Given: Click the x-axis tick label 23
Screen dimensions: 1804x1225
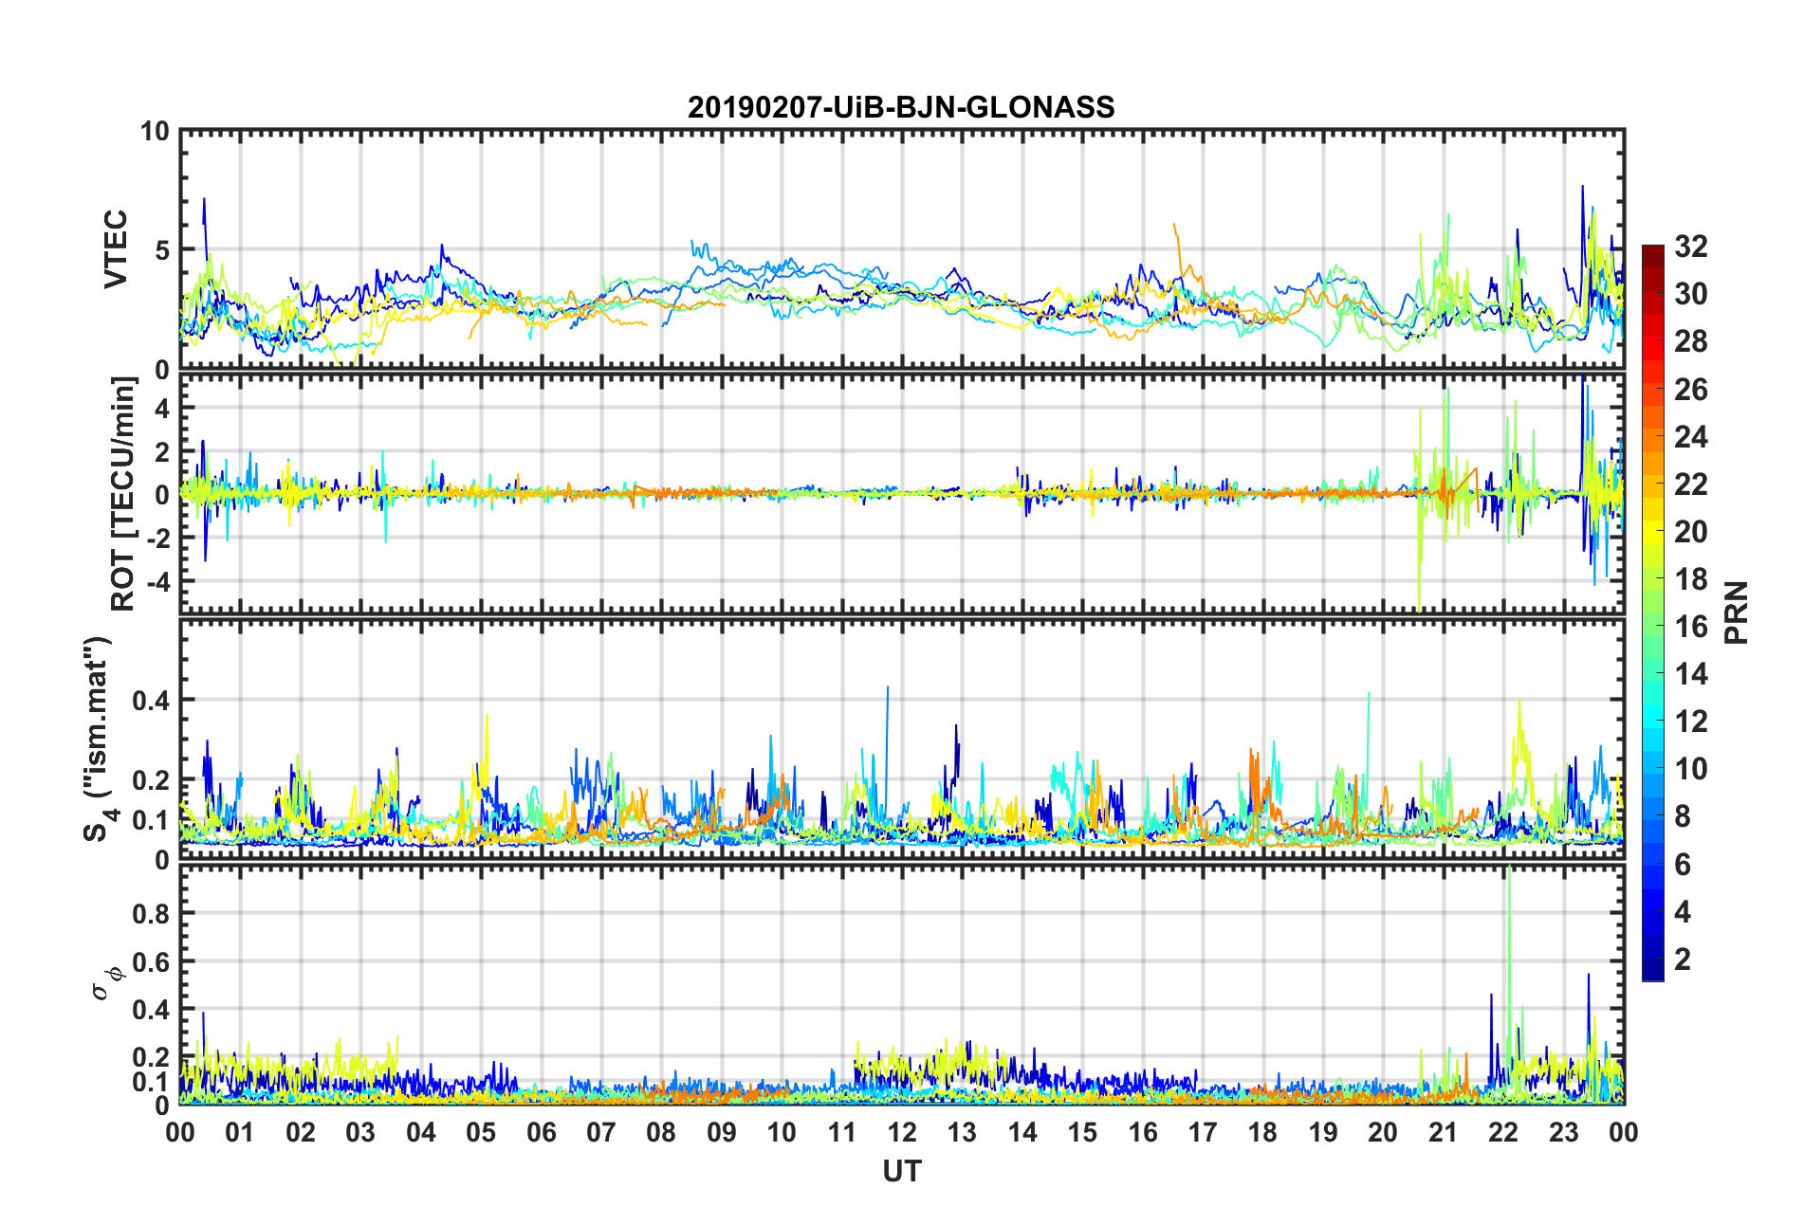Looking at the screenshot, I should (x=1563, y=1132).
